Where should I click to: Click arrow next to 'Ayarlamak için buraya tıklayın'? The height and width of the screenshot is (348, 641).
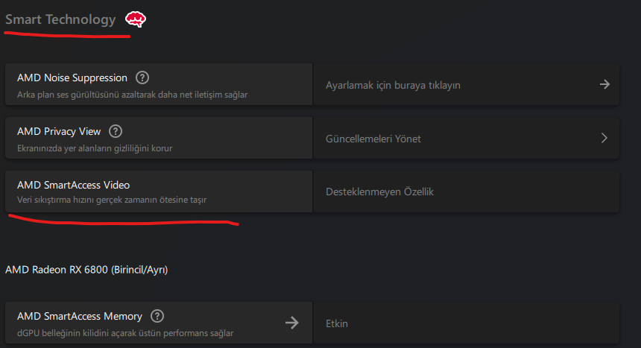pyautogui.click(x=604, y=84)
